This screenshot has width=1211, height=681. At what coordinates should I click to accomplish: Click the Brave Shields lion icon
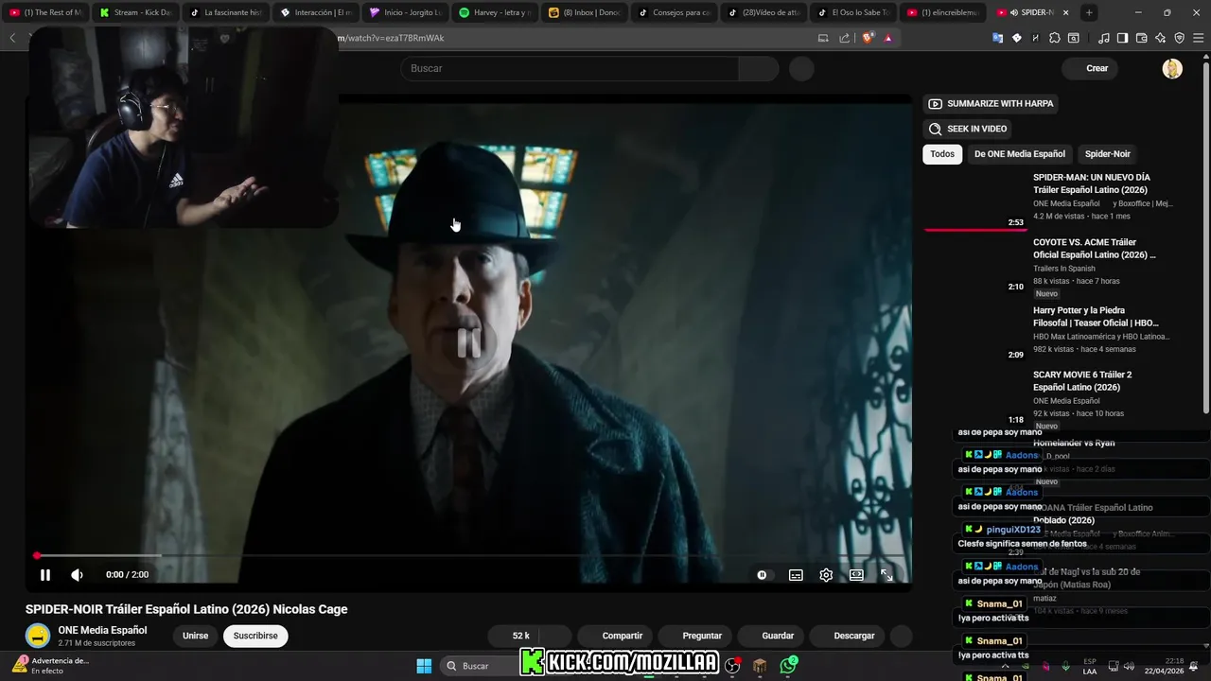pyautogui.click(x=868, y=38)
